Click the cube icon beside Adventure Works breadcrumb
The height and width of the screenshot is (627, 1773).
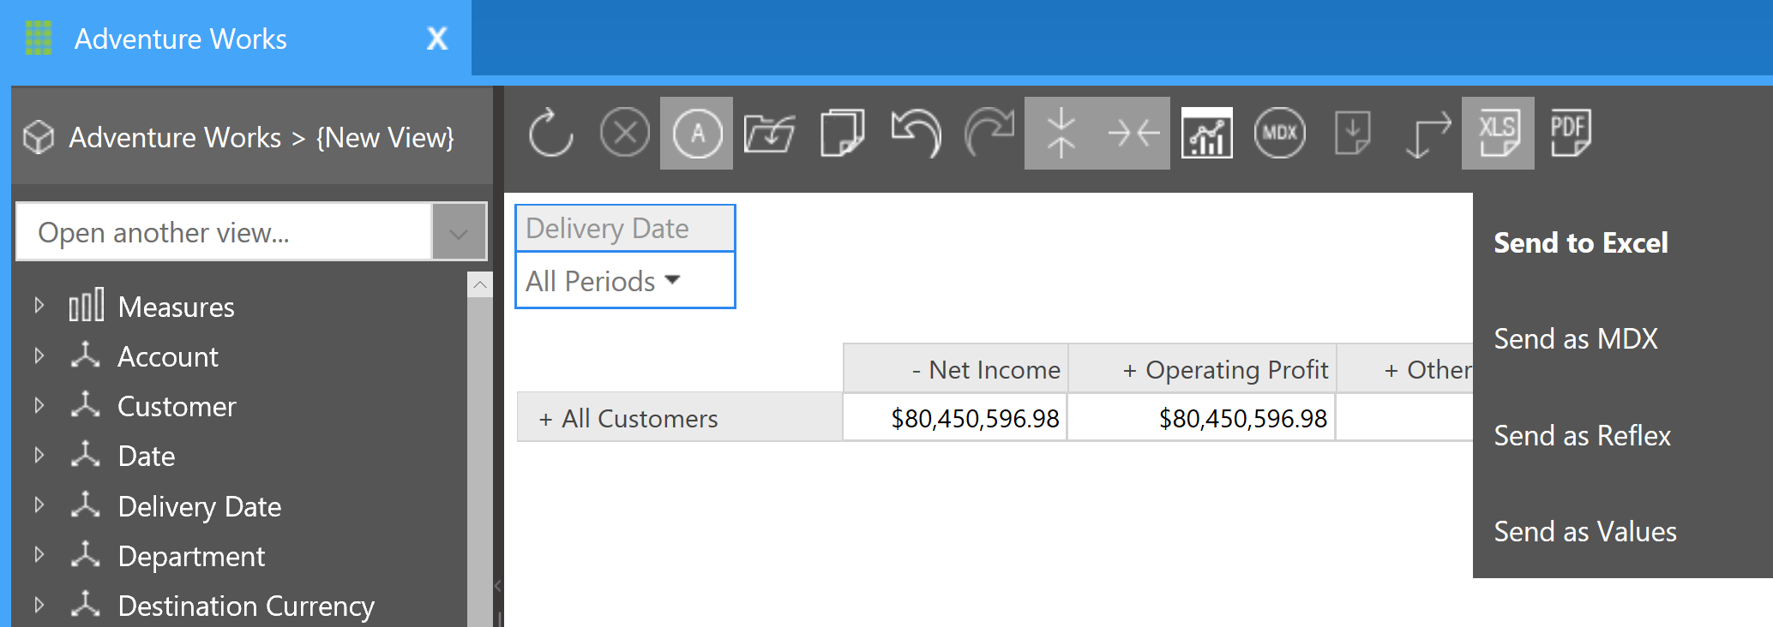(x=39, y=137)
